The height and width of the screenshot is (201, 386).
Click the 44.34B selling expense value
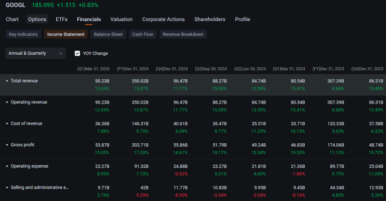[337, 188]
